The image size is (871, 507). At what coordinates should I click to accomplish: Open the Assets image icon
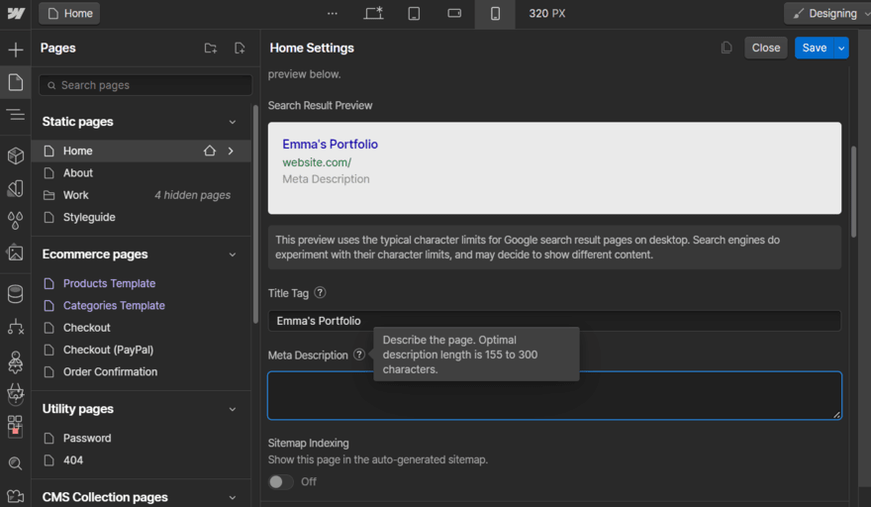[16, 253]
